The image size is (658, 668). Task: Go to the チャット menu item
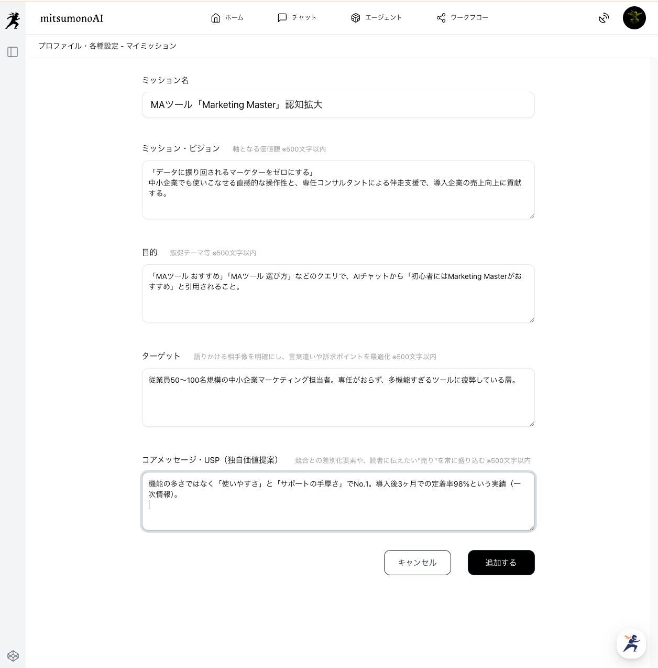coord(304,18)
